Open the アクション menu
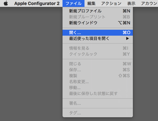 (x=111, y=3)
